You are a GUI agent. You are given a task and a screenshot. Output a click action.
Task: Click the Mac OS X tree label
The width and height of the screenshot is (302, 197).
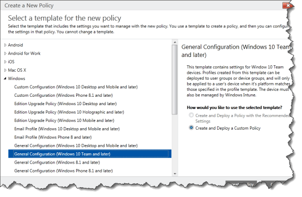[17, 70]
